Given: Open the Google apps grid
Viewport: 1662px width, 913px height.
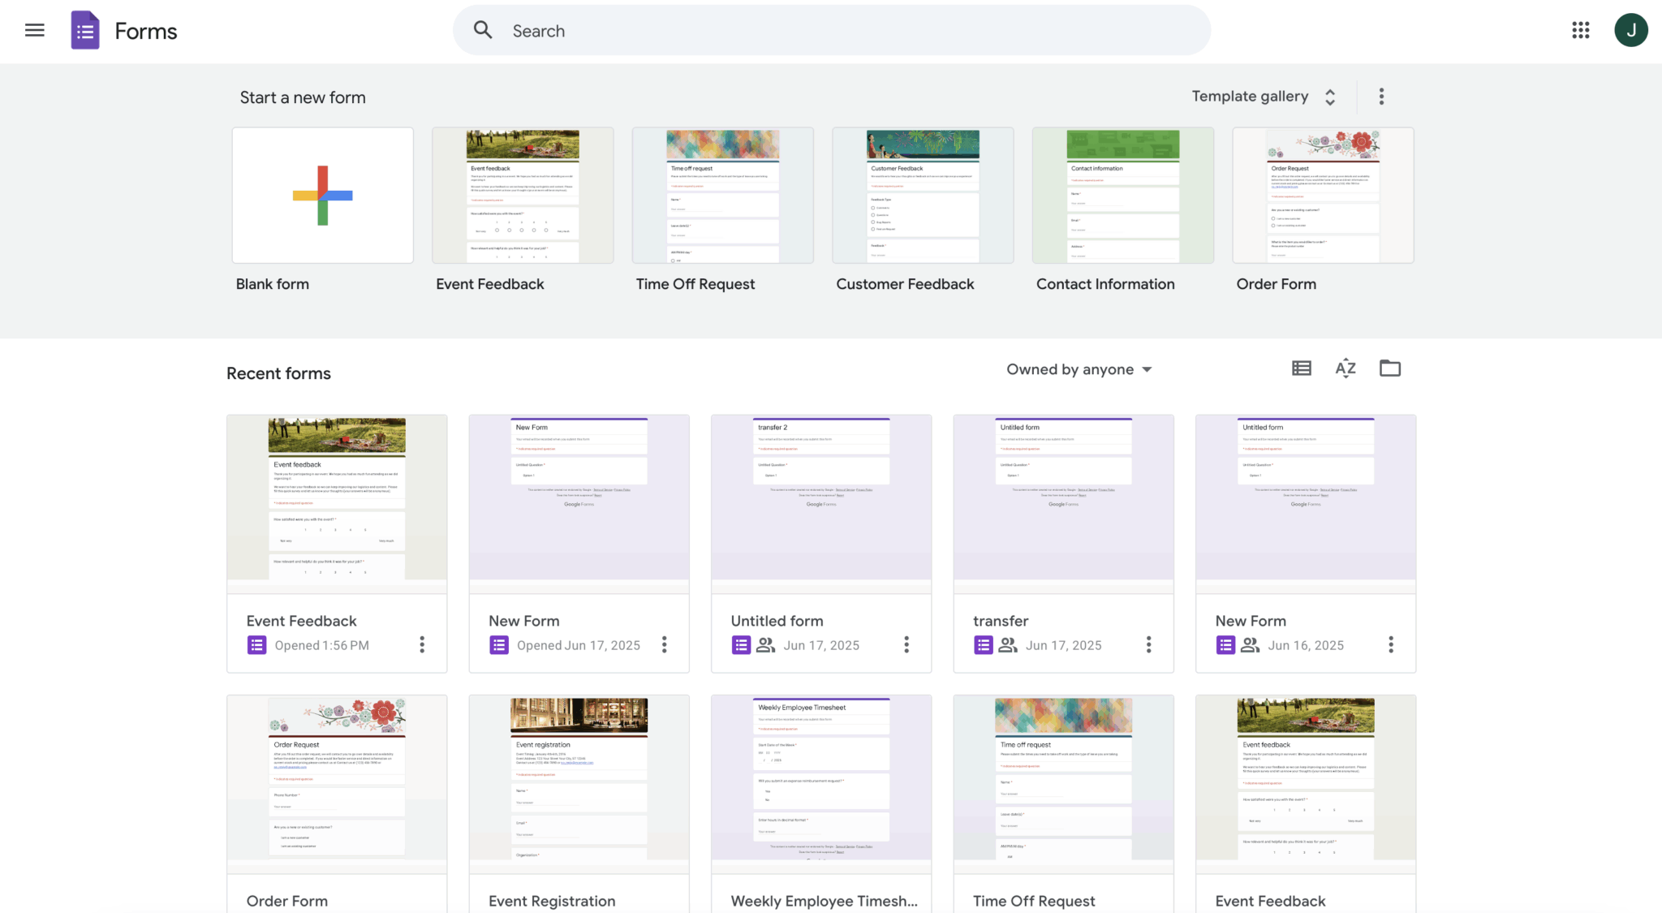Looking at the screenshot, I should 1579,30.
